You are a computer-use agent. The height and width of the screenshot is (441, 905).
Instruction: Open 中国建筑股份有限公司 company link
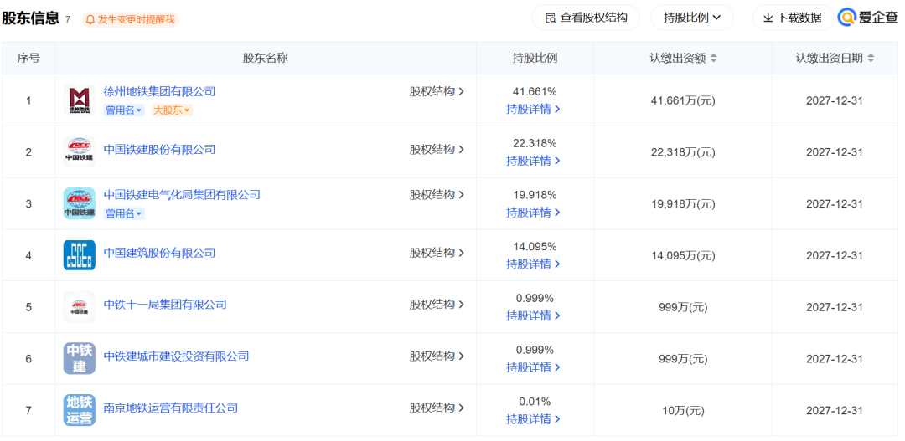click(159, 253)
